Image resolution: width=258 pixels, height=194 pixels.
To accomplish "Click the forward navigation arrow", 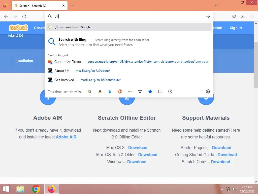I will 15,16.
